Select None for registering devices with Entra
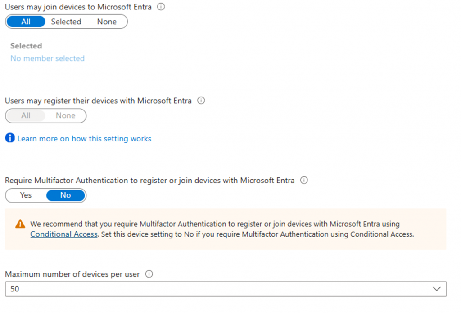 66,115
